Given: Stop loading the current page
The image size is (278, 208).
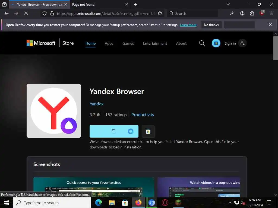Looking at the screenshot, I should 26,14.
